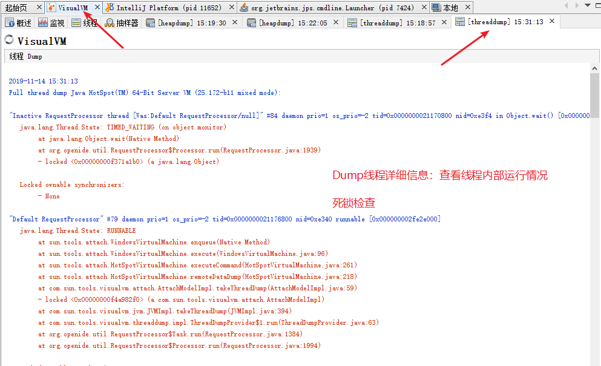The width and height of the screenshot is (601, 366).
Task: Click the [heapdump] 15:19:30 tab icon
Action: click(x=150, y=22)
